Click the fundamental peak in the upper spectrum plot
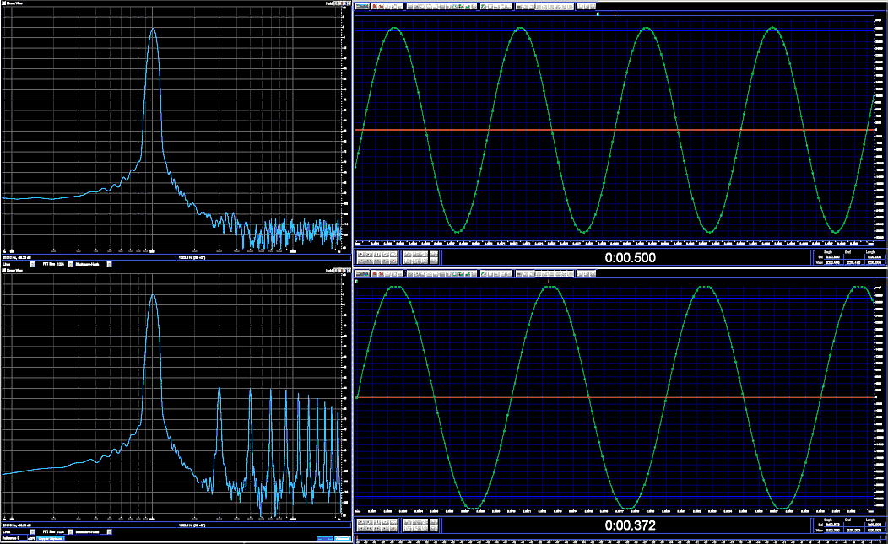 152,30
